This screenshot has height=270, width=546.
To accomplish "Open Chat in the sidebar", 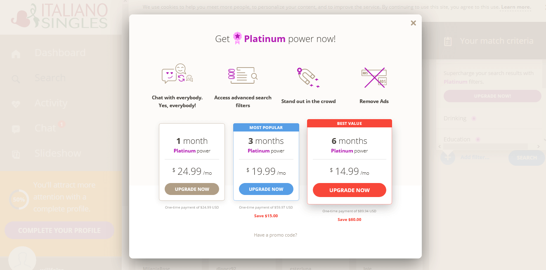I will [45, 128].
